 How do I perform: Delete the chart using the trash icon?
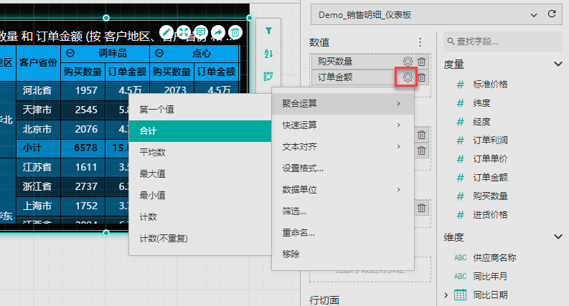[235, 32]
